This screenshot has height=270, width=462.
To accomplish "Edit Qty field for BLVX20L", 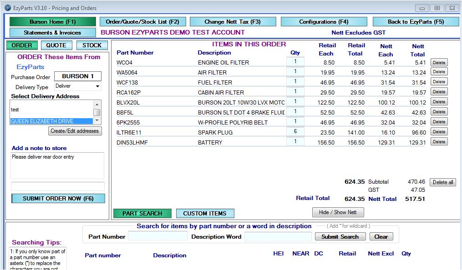I will coord(295,101).
